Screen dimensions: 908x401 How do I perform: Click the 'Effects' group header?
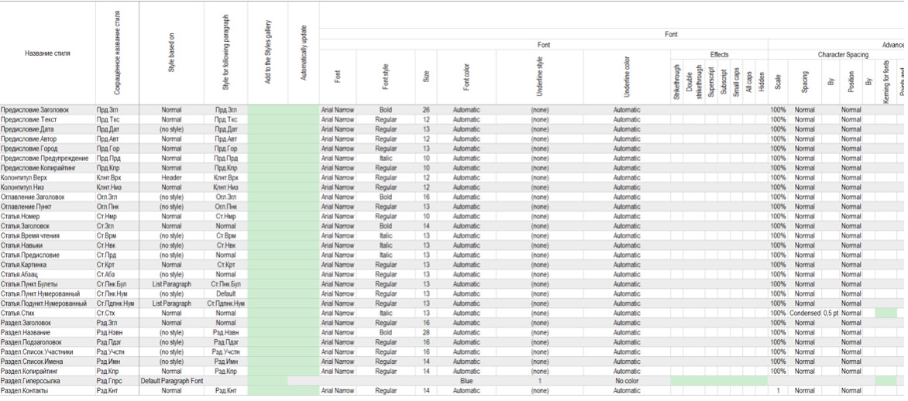point(719,55)
